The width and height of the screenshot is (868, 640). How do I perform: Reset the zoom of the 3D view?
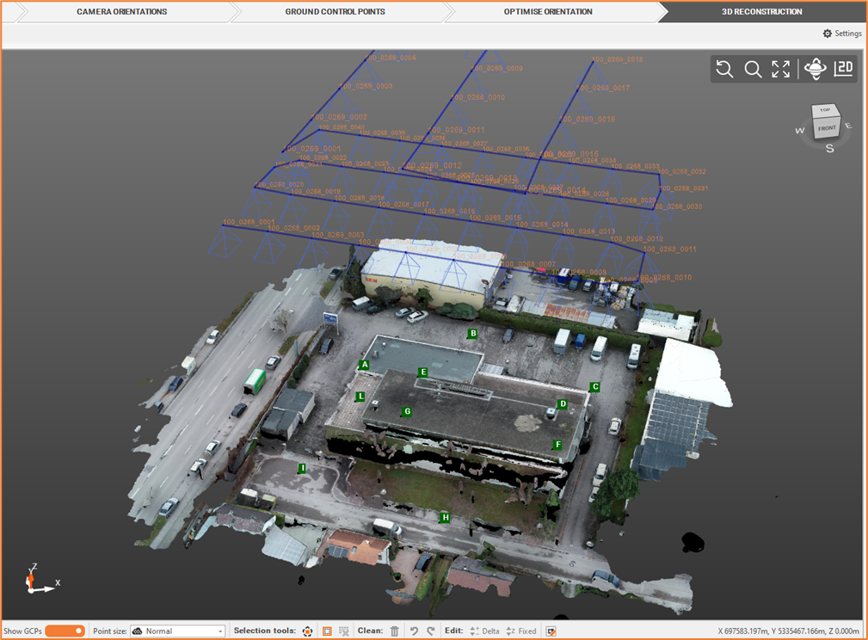(724, 70)
